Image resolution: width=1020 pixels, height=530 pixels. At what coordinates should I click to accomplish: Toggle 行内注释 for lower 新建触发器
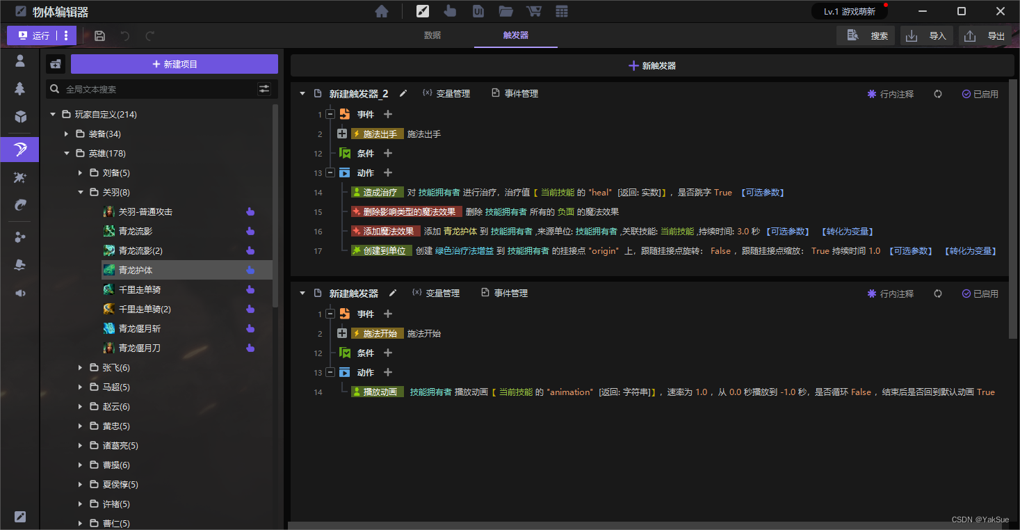tap(891, 294)
